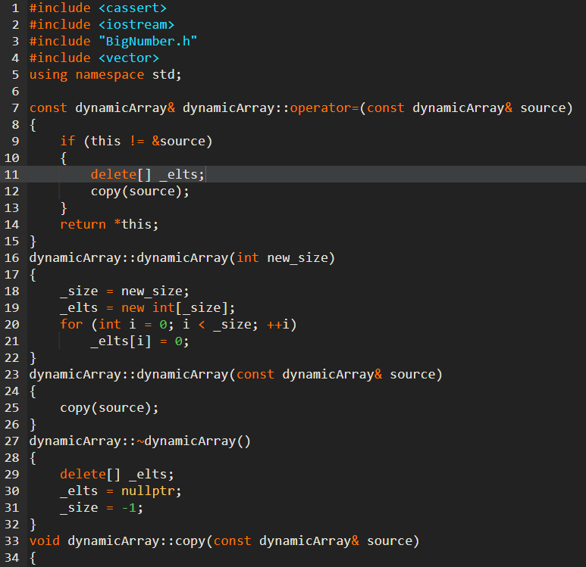Click '~dynamicArray()' destructor name
The width and height of the screenshot is (586, 567).
[x=193, y=441]
